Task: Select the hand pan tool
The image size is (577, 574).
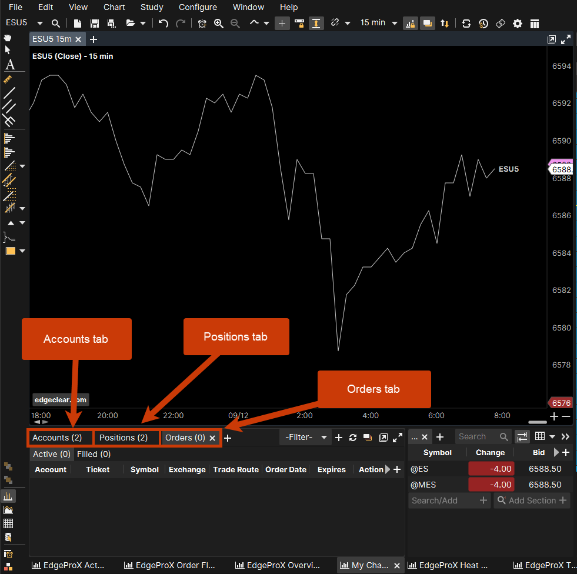Action: (x=8, y=38)
